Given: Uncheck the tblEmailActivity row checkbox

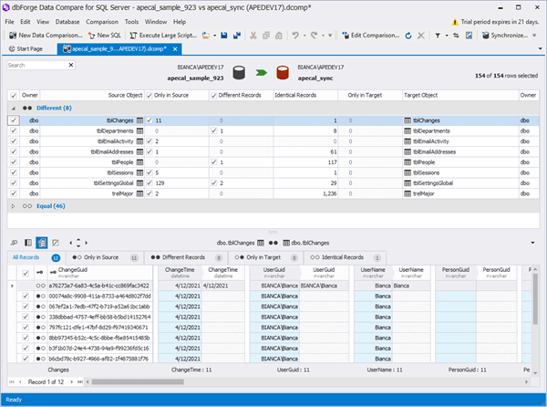Looking at the screenshot, I should [14, 141].
